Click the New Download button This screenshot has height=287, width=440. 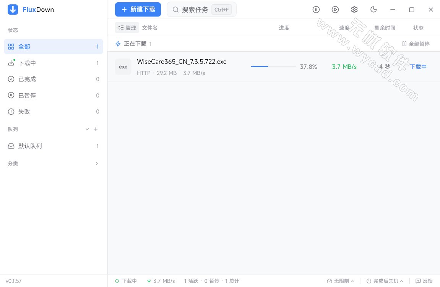tap(138, 10)
